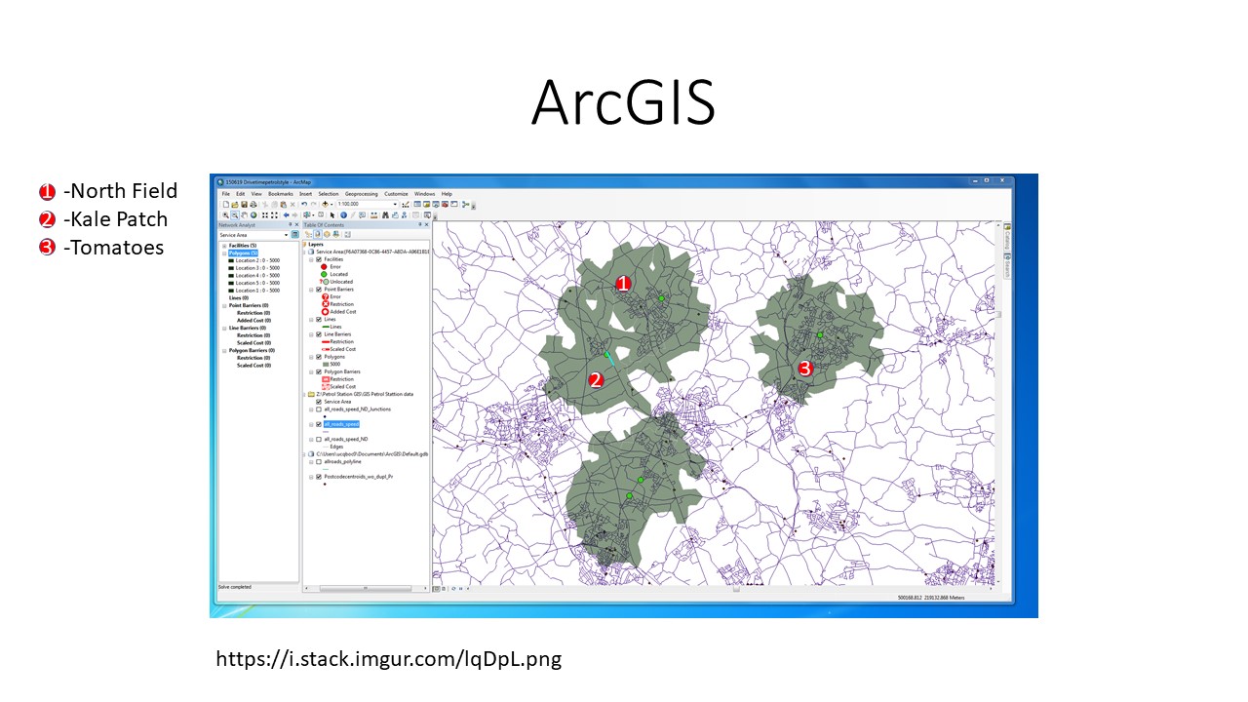Collapse Line Barriers (0) in Network Analyst
Image resolution: width=1248 pixels, height=702 pixels.
click(x=224, y=328)
